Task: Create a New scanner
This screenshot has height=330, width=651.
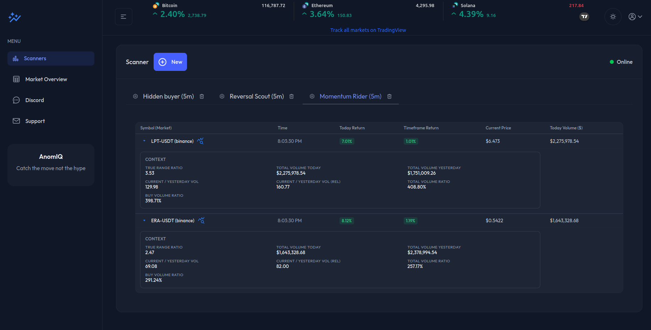Action: [x=170, y=62]
